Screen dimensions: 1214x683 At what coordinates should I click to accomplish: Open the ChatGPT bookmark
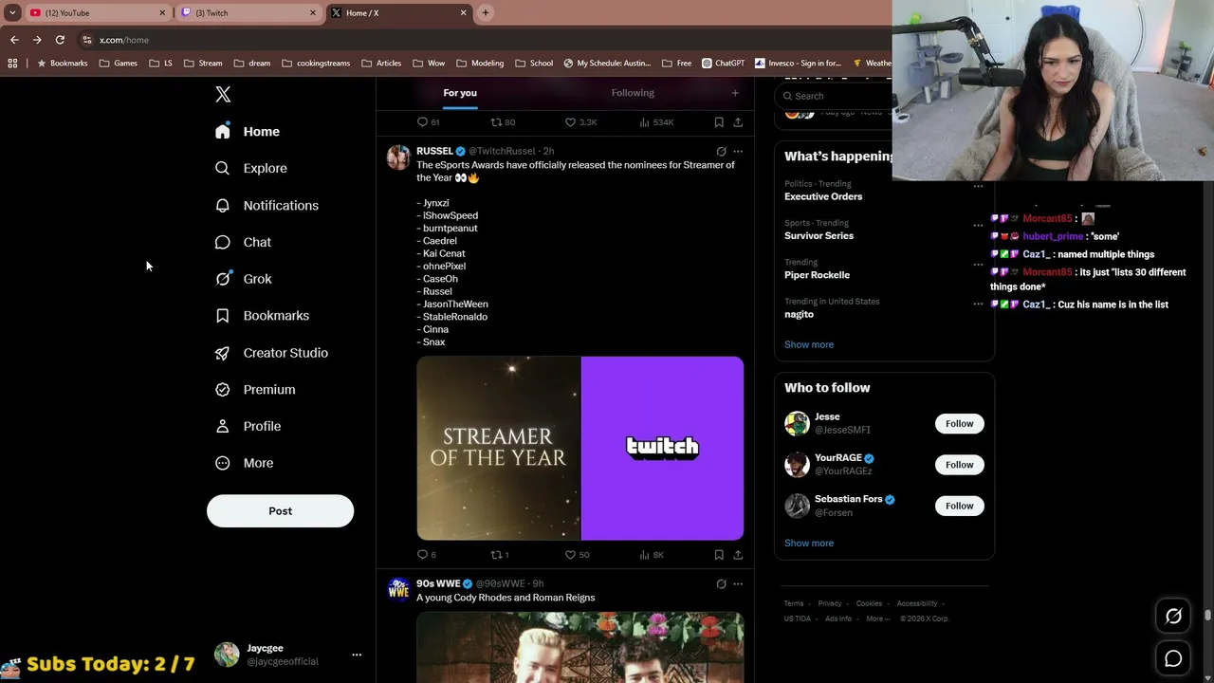pos(724,64)
